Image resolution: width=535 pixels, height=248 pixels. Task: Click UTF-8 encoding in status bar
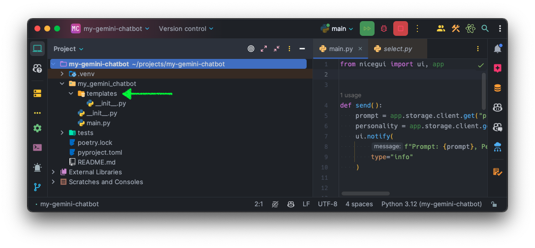tap(327, 204)
